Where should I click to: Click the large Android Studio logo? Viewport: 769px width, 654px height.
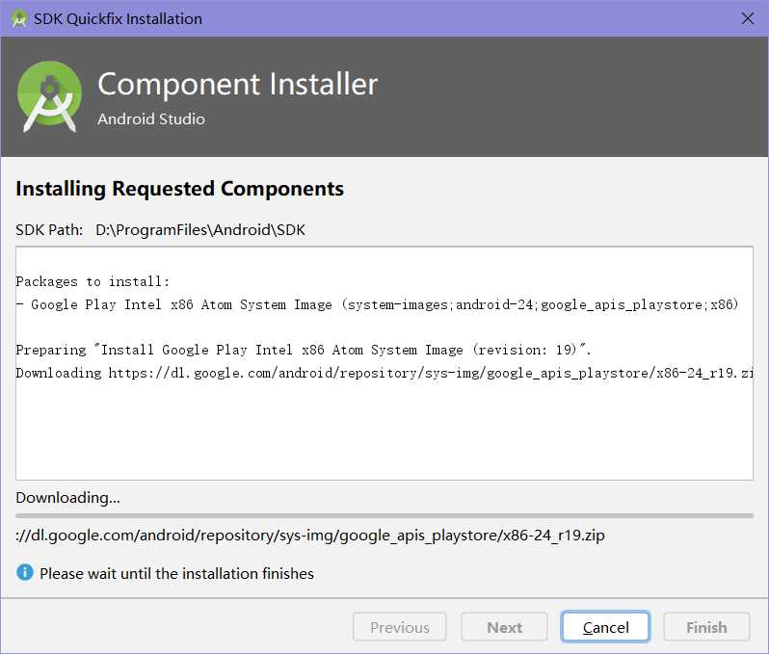coord(49,96)
